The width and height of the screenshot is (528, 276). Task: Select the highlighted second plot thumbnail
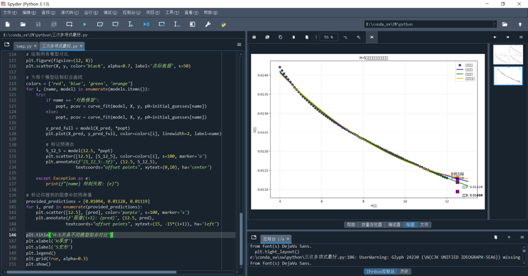tap(508, 76)
